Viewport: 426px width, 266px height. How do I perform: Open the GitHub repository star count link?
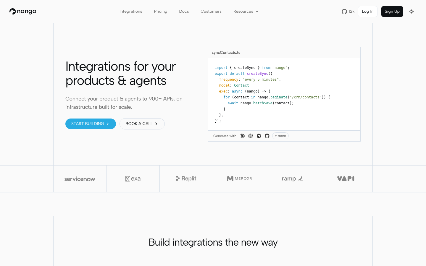[348, 12]
